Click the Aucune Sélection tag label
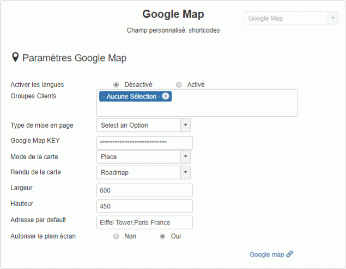346x269 pixels. pyautogui.click(x=131, y=96)
